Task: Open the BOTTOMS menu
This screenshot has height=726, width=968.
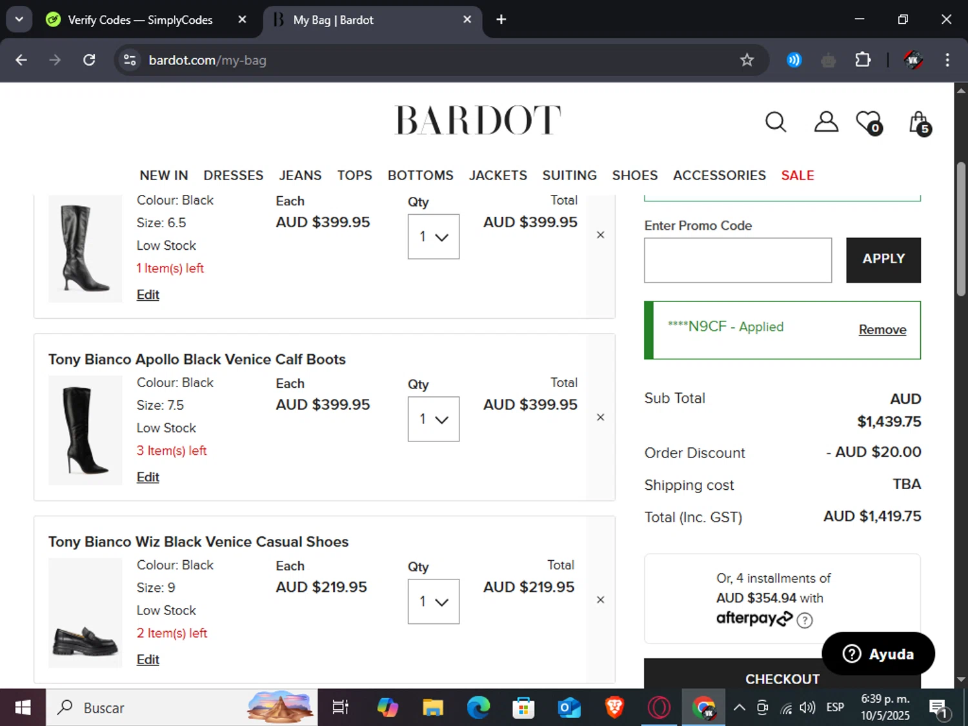Action: pyautogui.click(x=421, y=176)
